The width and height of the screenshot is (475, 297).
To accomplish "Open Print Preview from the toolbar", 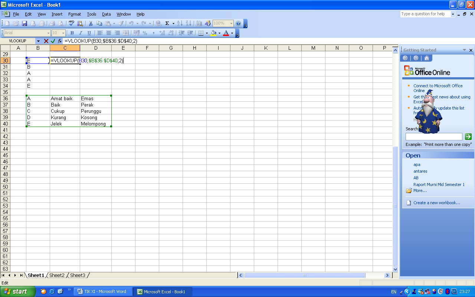I will click(60, 23).
